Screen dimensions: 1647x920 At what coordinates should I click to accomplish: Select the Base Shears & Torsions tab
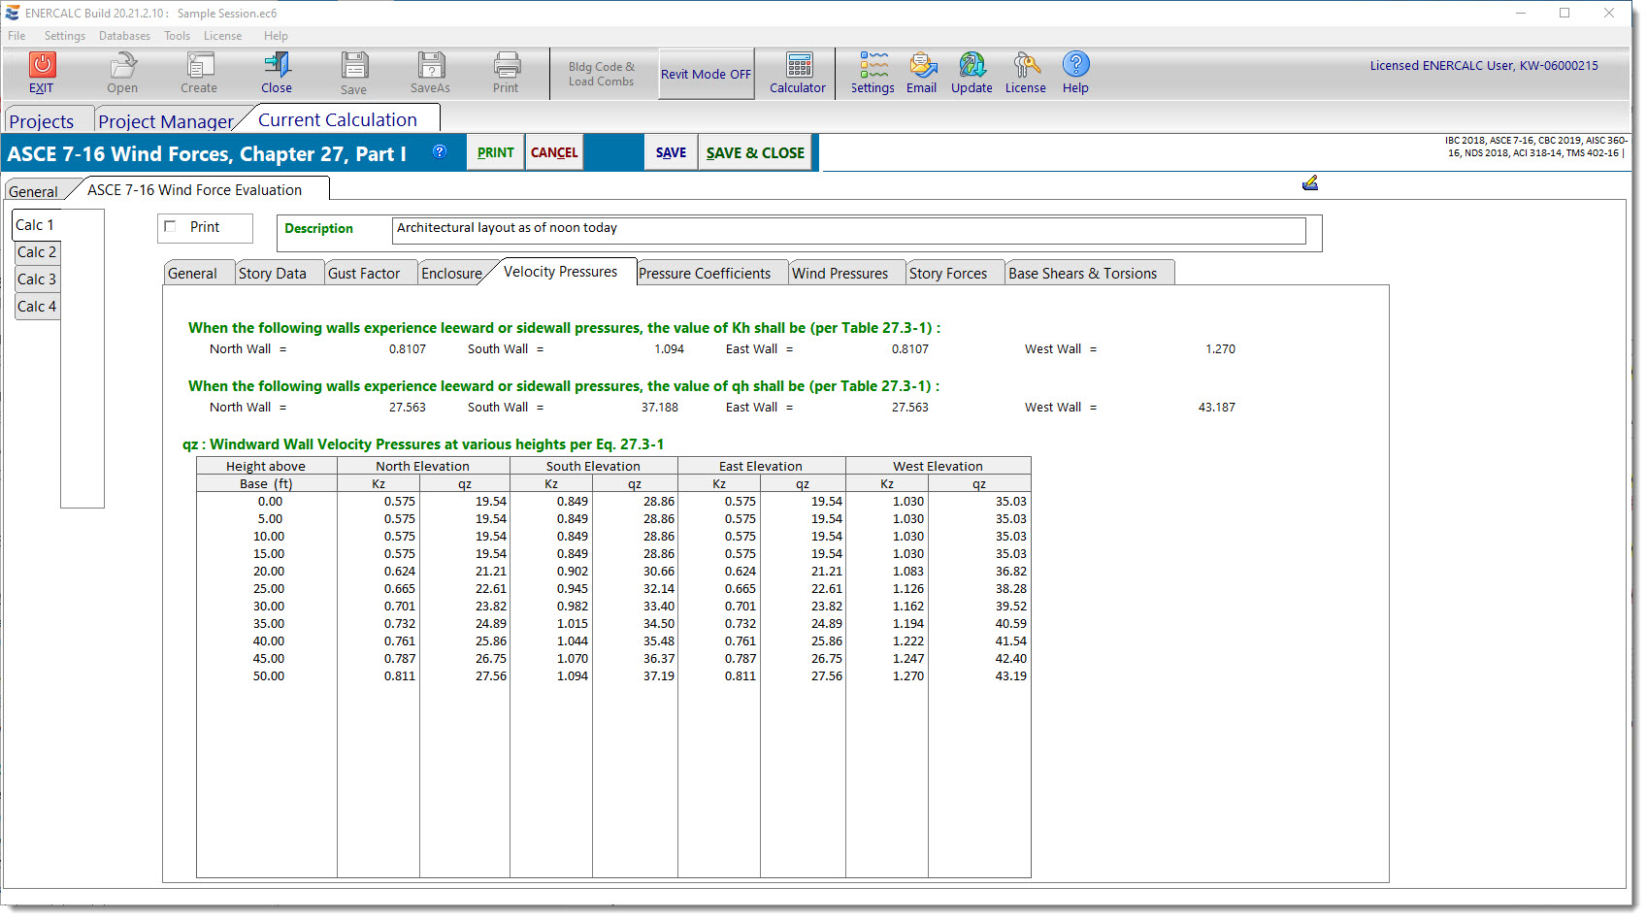click(1082, 274)
